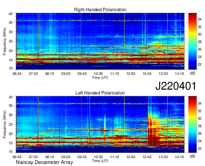
Task: Click 20 MHz tick on Right Handed plot
Action: tap(11, 51)
